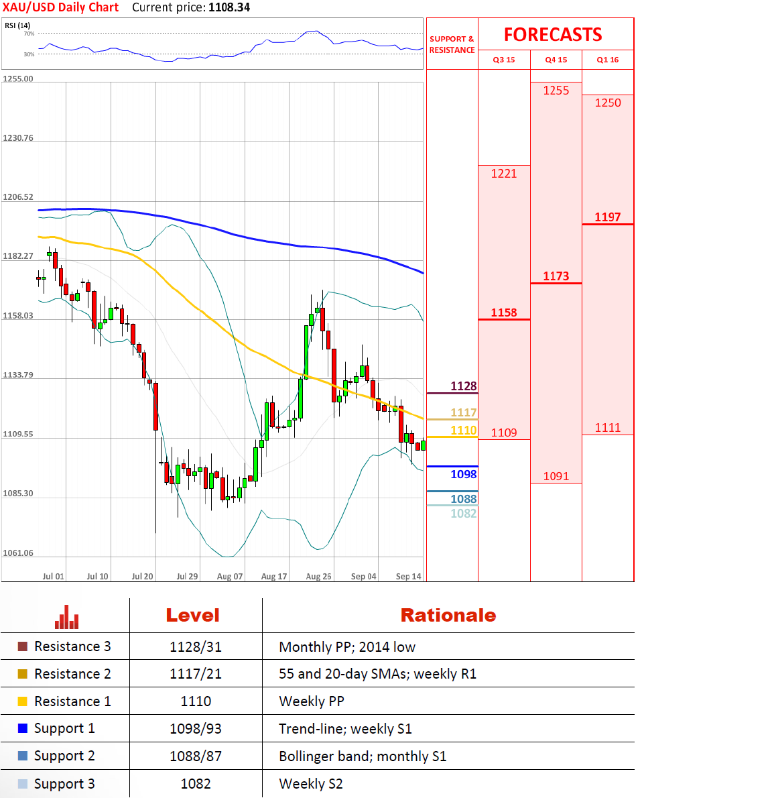Click the RSI 70% threshold label
Image resolution: width=772 pixels, height=798 pixels.
click(x=29, y=34)
